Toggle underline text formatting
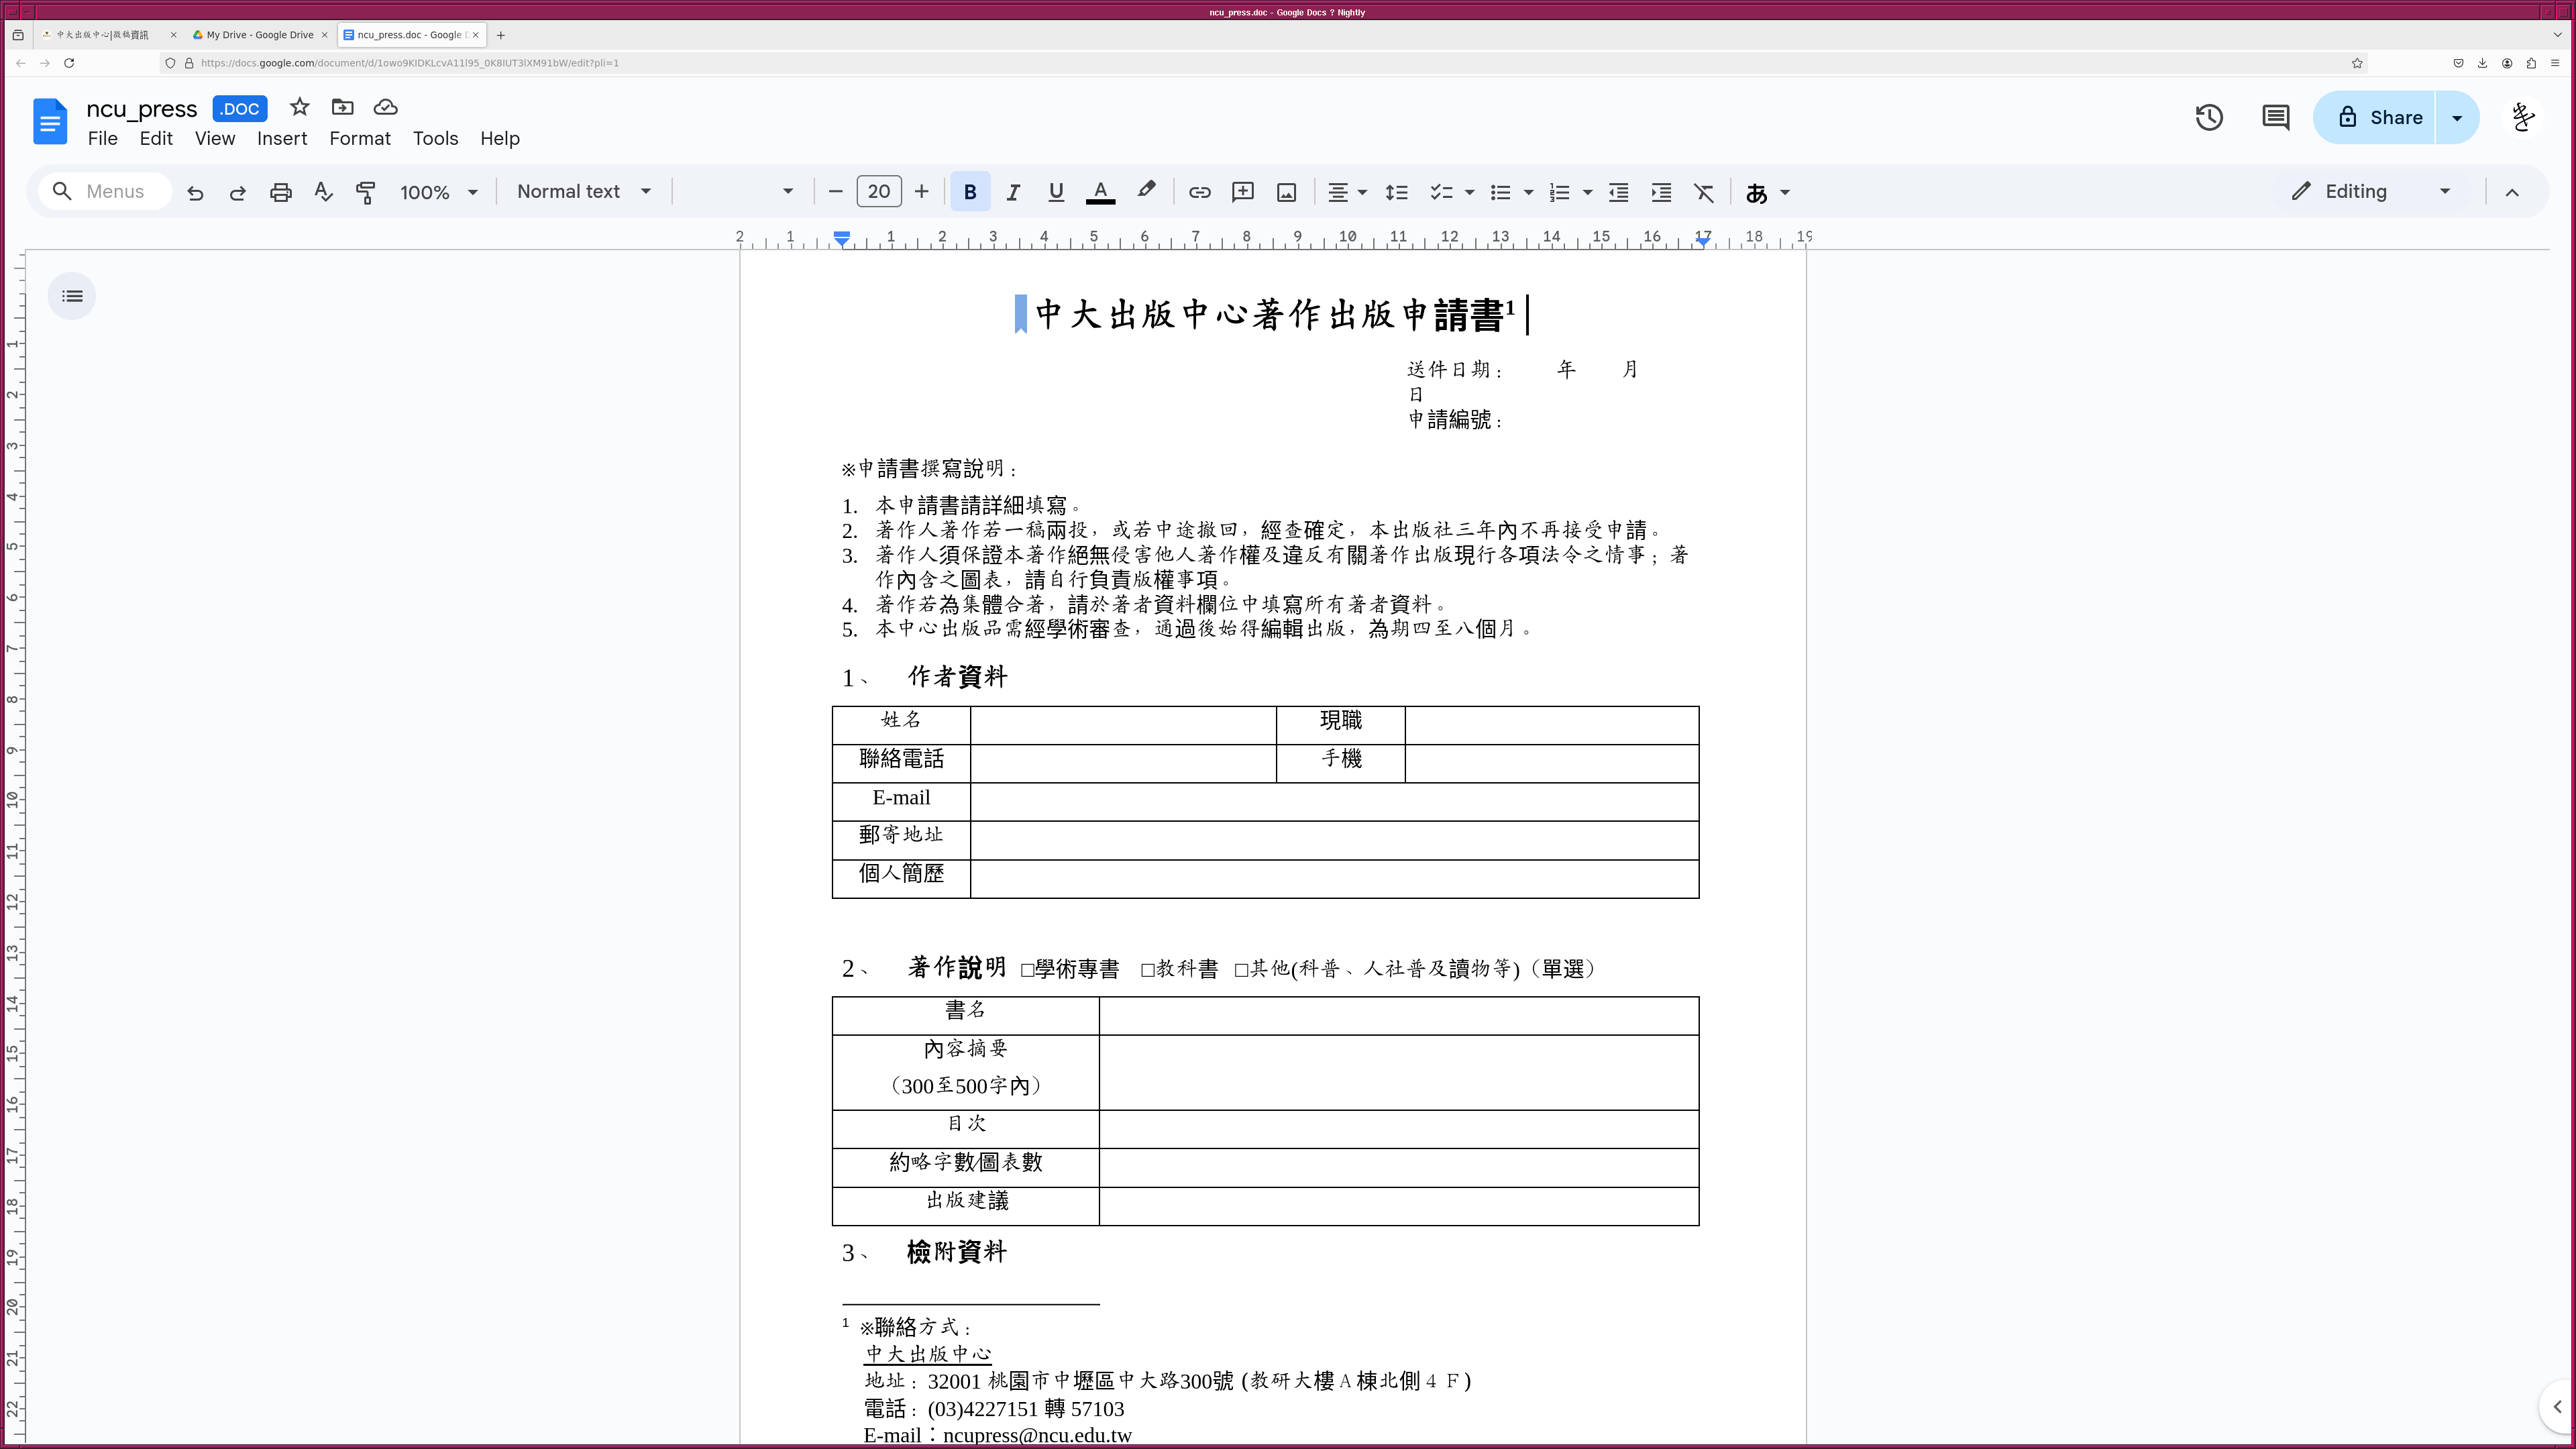This screenshot has width=2576, height=1449. point(1056,192)
